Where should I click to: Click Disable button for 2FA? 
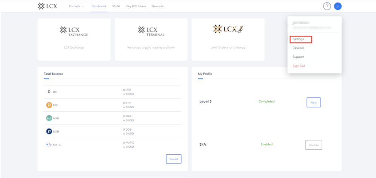tap(314, 145)
